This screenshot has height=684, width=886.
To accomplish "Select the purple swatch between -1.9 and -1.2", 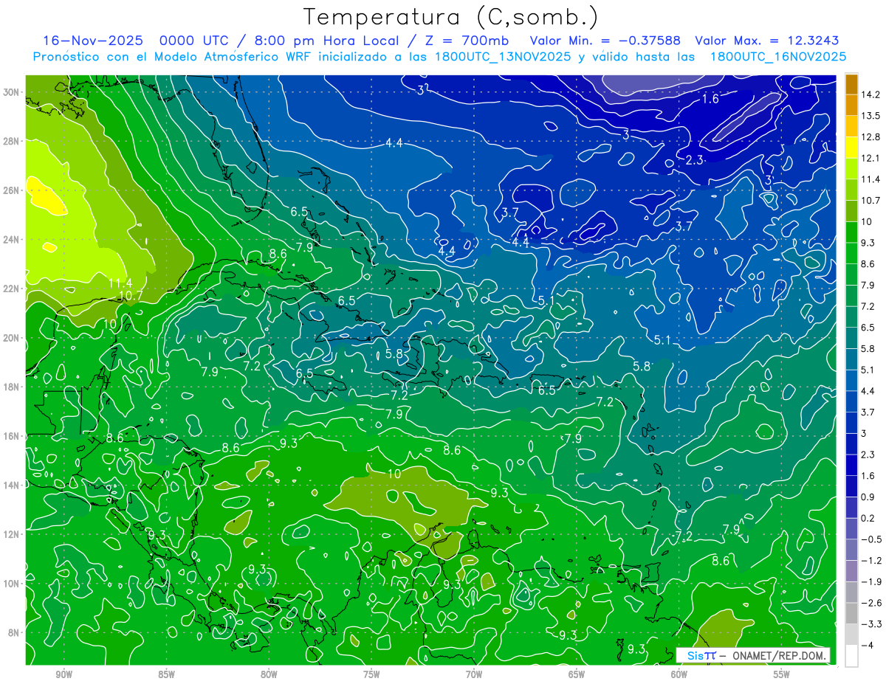I will (x=851, y=570).
